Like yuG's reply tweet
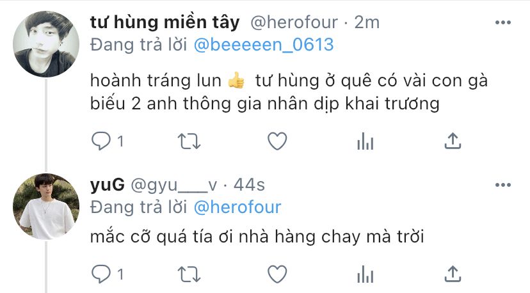 [x=277, y=274]
